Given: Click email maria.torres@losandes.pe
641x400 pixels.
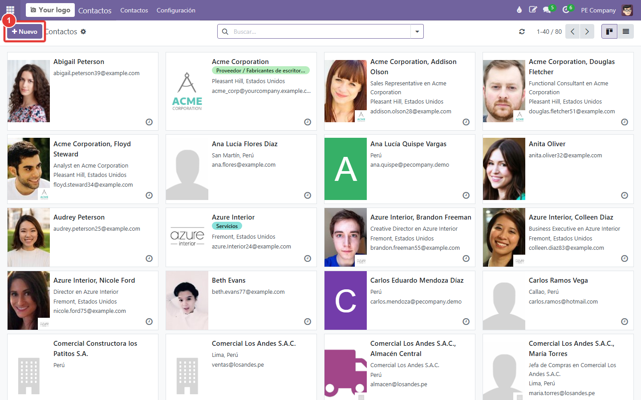Looking at the screenshot, I should pos(562,393).
